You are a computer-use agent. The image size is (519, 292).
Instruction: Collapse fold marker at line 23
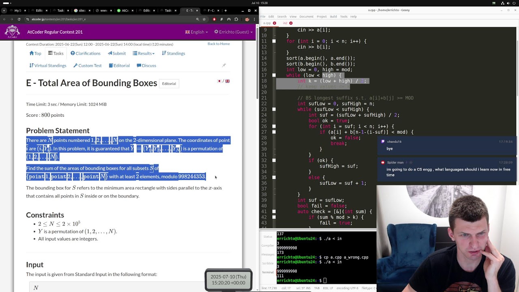274,109
